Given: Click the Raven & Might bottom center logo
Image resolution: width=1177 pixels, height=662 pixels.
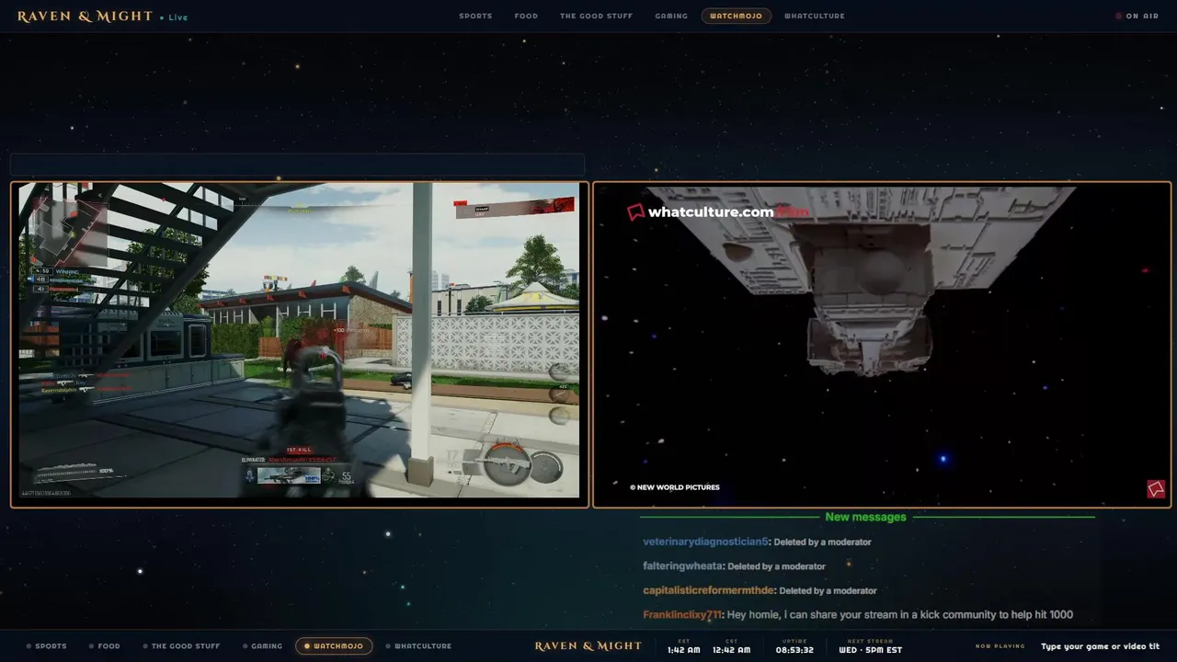Looking at the screenshot, I should tap(588, 645).
